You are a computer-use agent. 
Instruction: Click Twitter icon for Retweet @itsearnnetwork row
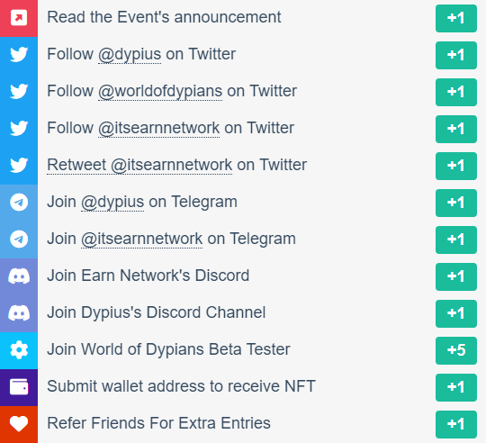tap(19, 165)
